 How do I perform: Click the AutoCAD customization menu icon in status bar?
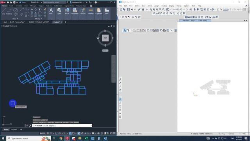[x=114, y=133]
